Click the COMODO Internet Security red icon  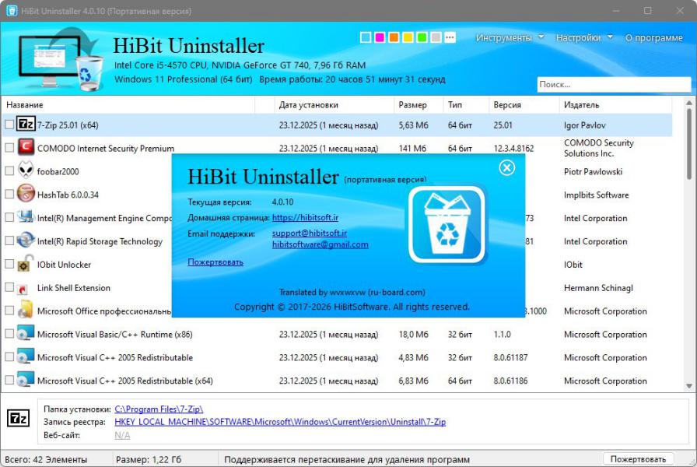click(x=26, y=148)
